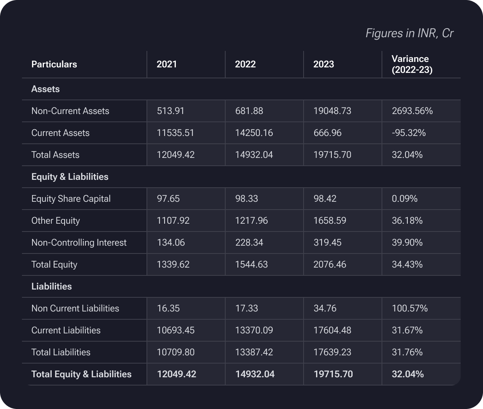Click Current Assets 2022 value 14250.16
483x409 pixels.
pyautogui.click(x=254, y=133)
